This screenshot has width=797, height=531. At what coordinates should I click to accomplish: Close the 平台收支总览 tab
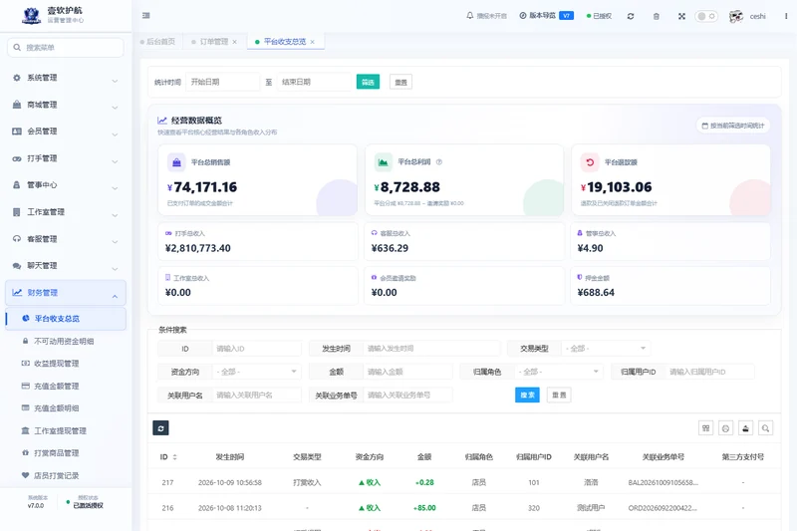pyautogui.click(x=312, y=42)
